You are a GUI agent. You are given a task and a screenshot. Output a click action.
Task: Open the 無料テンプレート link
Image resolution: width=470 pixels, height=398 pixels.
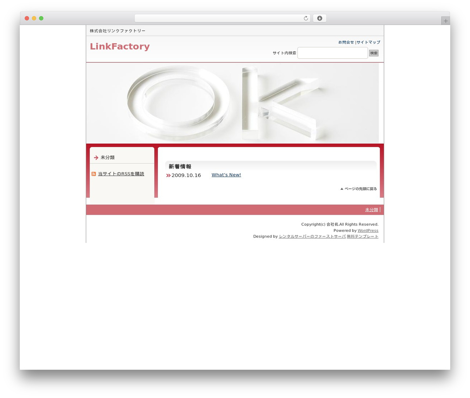(x=362, y=236)
